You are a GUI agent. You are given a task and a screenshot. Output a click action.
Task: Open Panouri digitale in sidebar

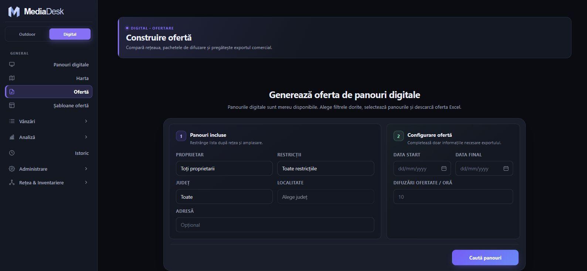(x=49, y=65)
